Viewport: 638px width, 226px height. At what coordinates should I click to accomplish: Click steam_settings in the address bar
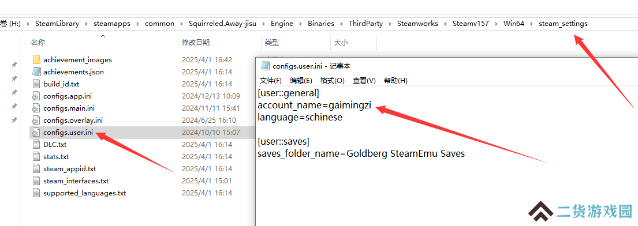[563, 24]
